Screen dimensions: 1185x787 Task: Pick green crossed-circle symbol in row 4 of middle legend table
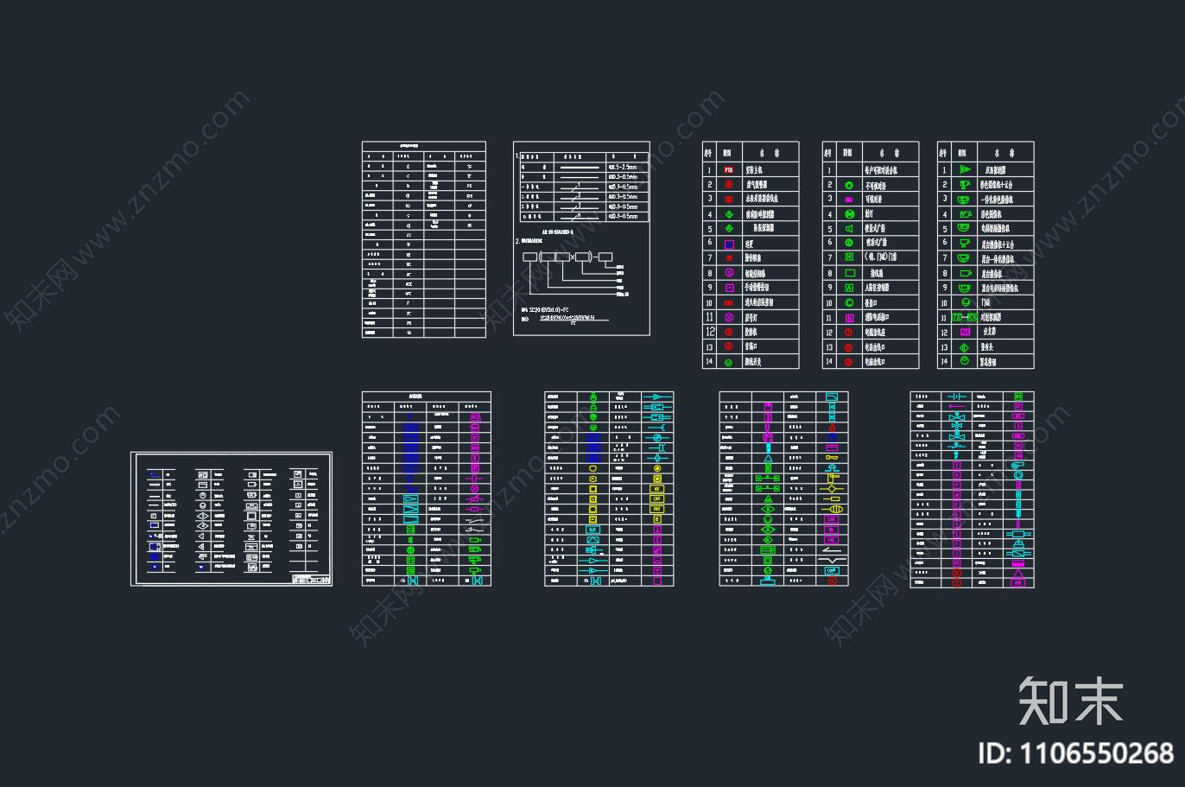click(848, 213)
